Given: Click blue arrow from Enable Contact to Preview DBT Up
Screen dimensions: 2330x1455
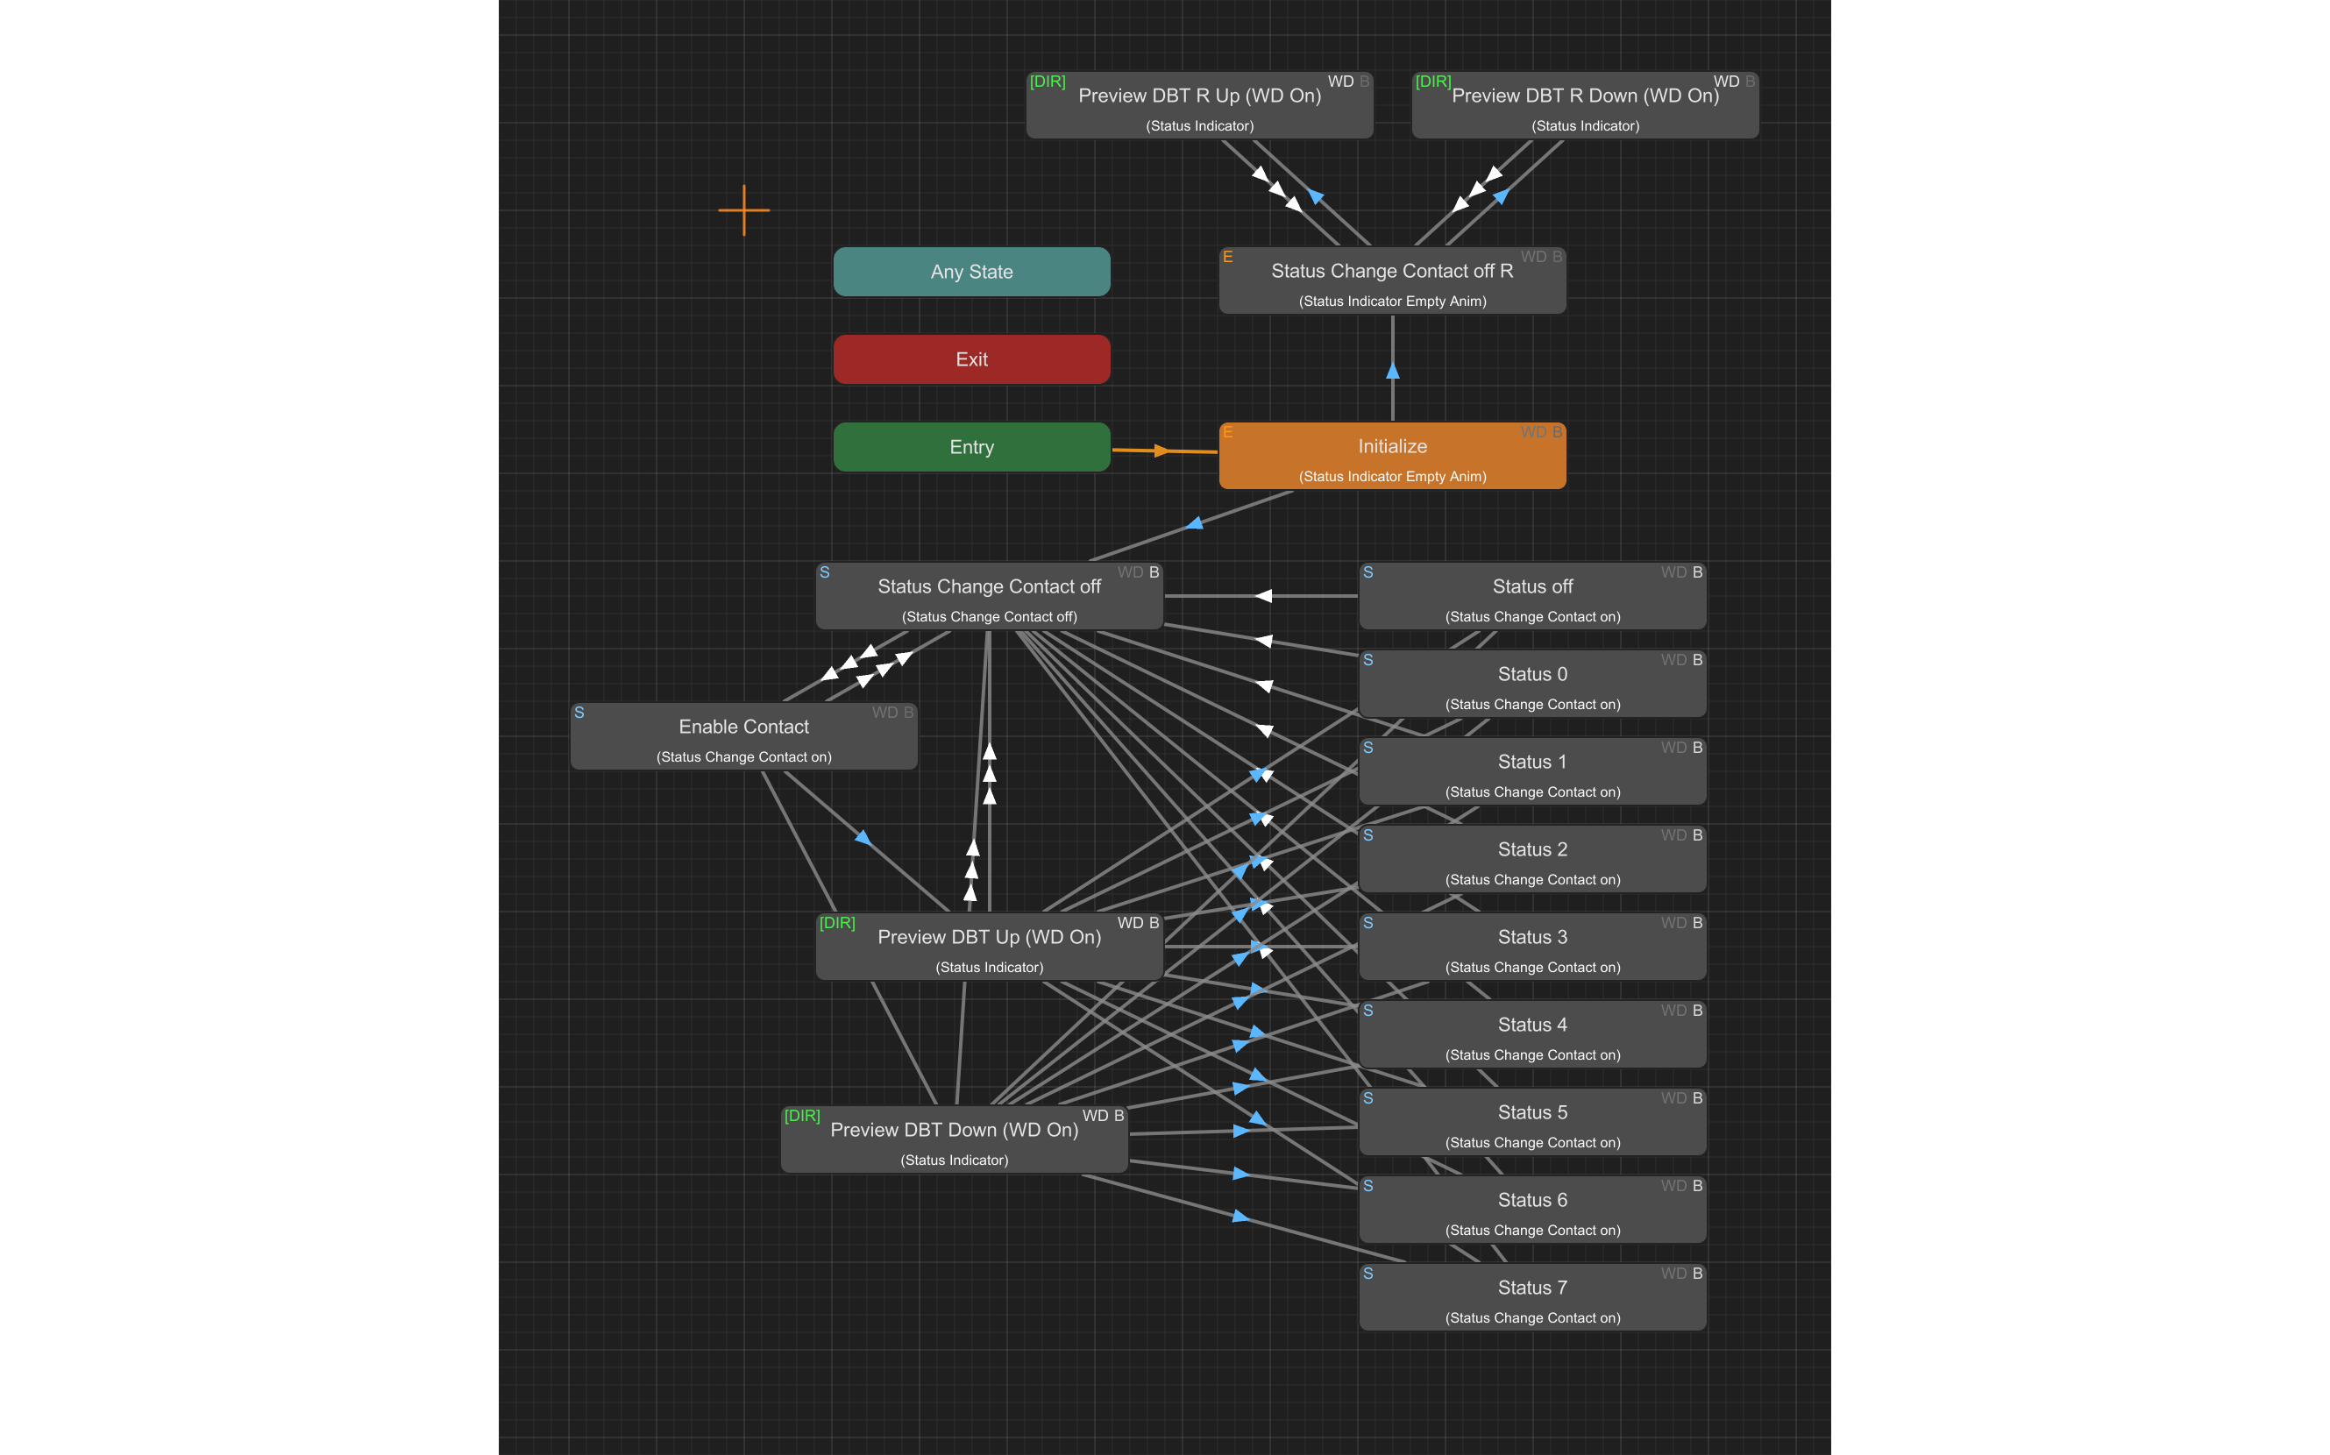Looking at the screenshot, I should [x=863, y=837].
